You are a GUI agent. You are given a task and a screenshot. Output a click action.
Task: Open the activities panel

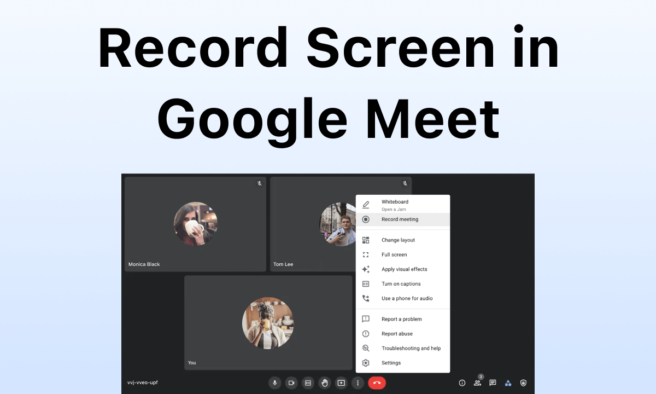pyautogui.click(x=508, y=383)
